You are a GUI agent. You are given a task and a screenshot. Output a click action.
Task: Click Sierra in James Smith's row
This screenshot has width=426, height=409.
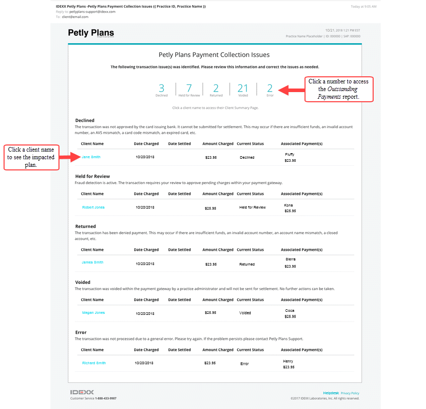[290, 259]
